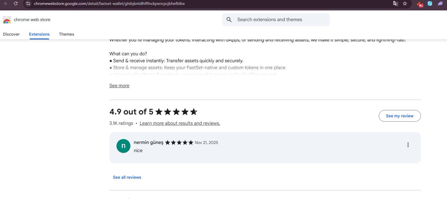Click the chrome web store title text

(x=32, y=20)
